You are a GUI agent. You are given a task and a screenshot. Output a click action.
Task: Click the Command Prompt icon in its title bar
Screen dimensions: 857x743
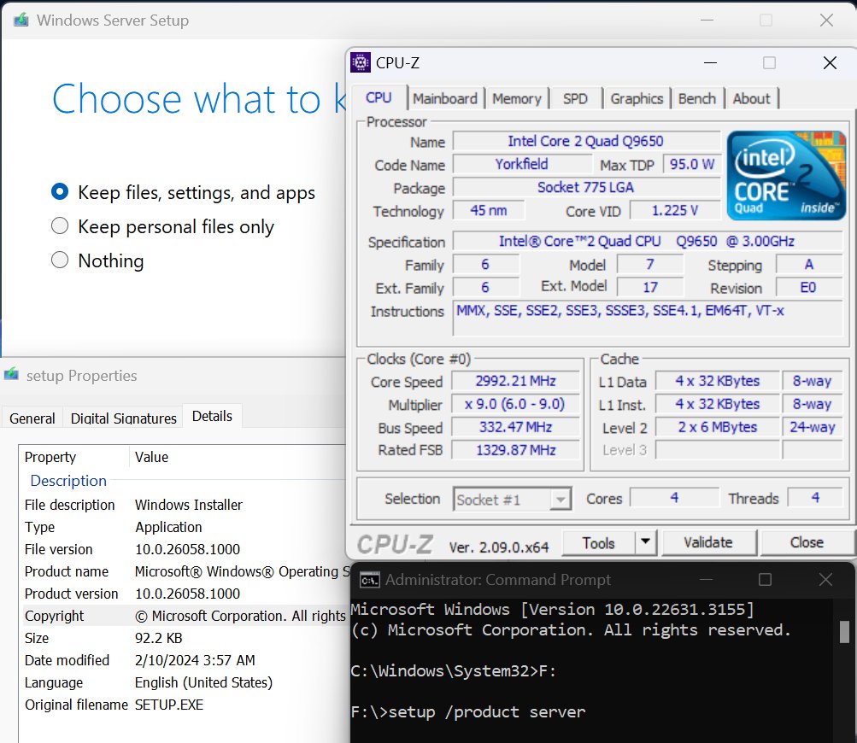click(x=369, y=579)
